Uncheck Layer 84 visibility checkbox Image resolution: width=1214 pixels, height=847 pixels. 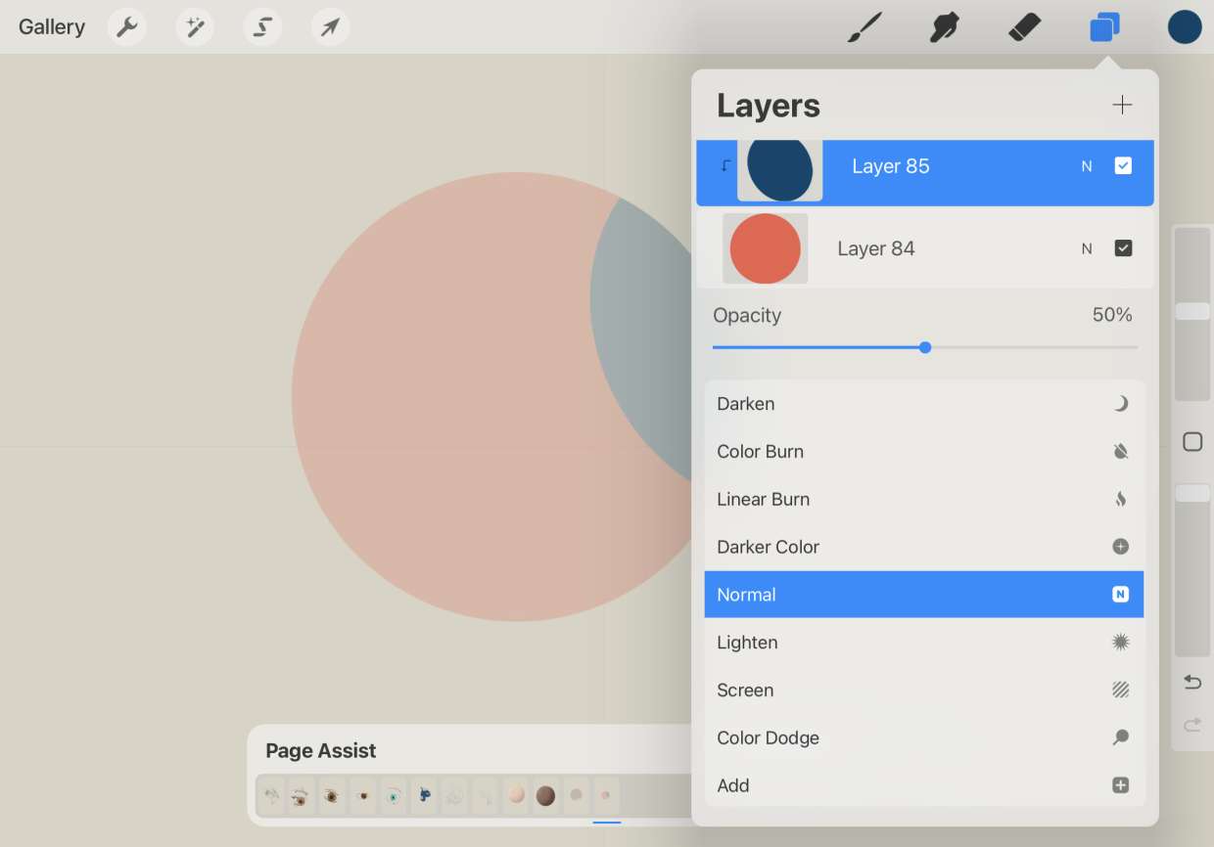point(1123,248)
